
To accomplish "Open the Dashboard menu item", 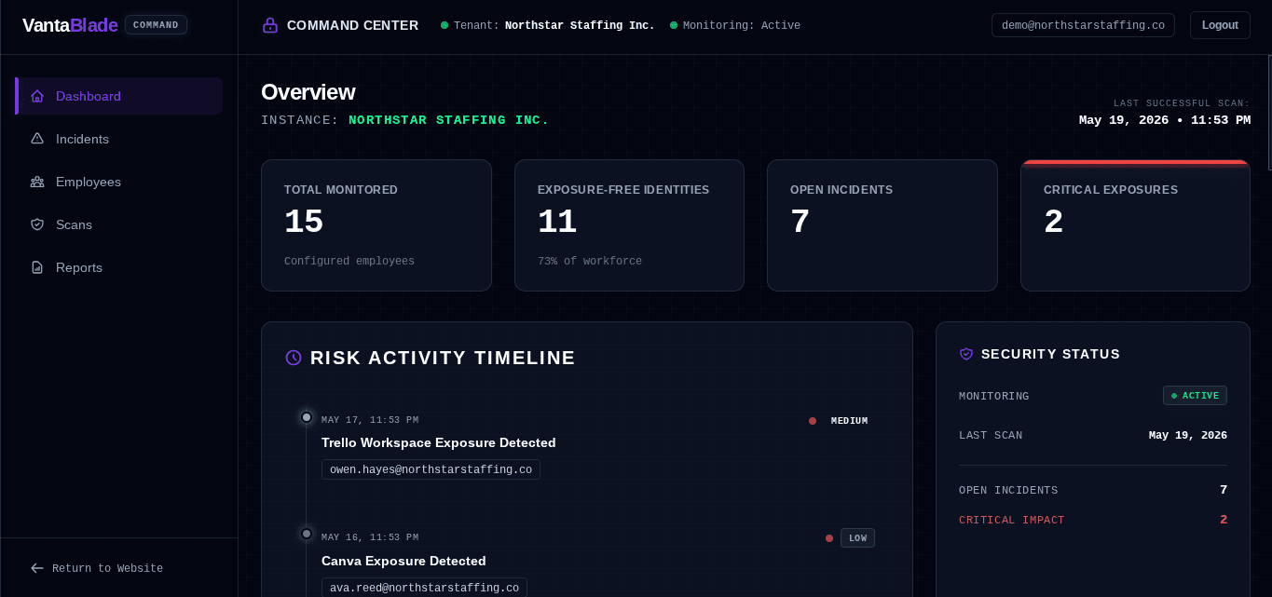I will (x=119, y=96).
